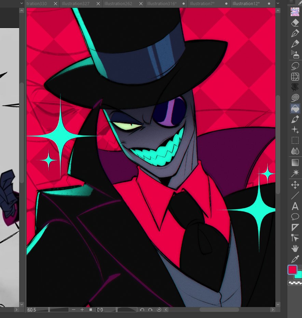Select the Mesh transformation tool
302x318 pixels.
(x=295, y=77)
